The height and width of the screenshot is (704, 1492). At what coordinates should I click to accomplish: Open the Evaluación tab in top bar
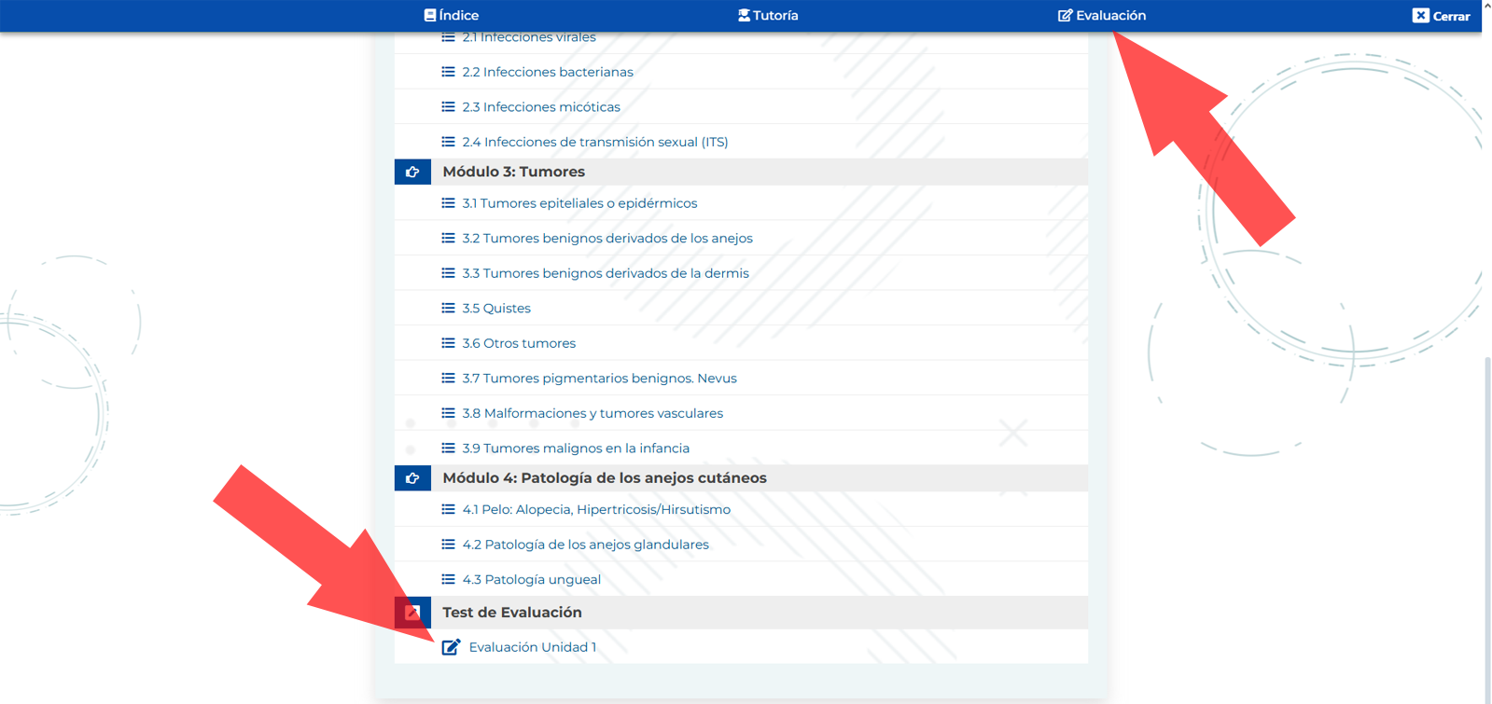[x=1102, y=15]
